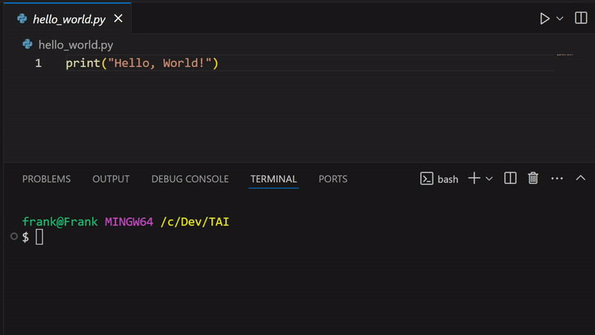
Task: Kill terminal with the trash icon
Action: pyautogui.click(x=533, y=178)
